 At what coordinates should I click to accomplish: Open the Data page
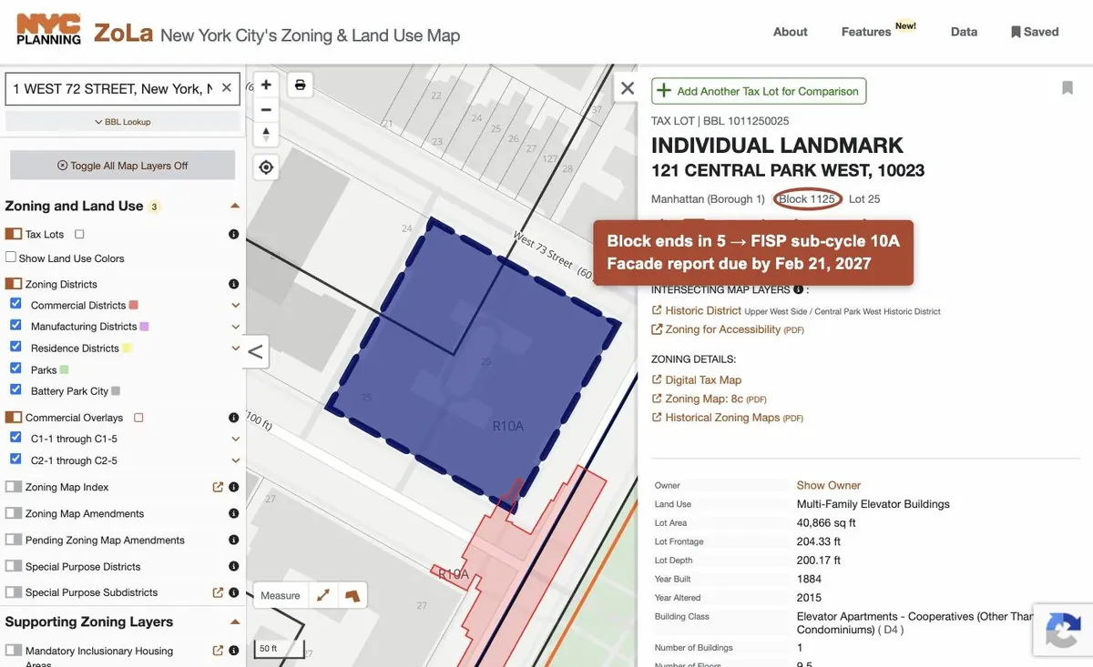[964, 31]
